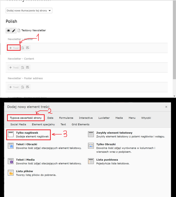The height and width of the screenshot is (197, 176).
Task: Click clipboard paste icon in Newsletter - Content row
Action: click(x=23, y=67)
